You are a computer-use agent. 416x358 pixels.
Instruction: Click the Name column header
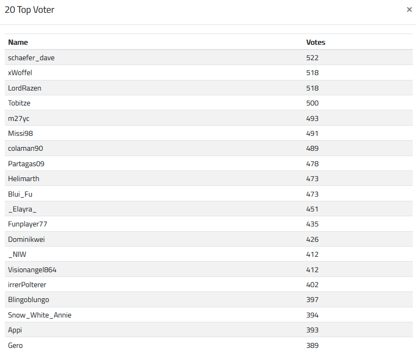(x=18, y=42)
